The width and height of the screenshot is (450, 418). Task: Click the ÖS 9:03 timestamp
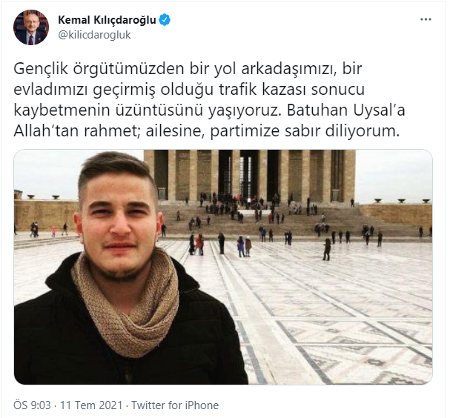[32, 405]
